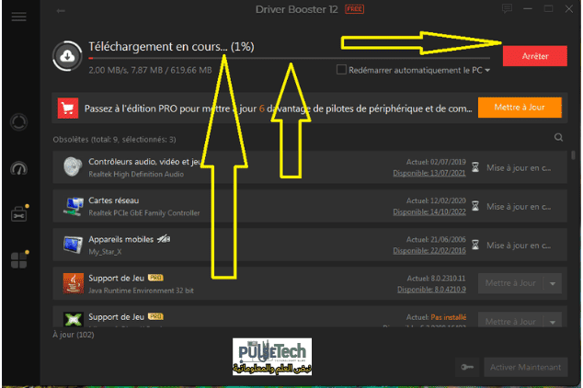The height and width of the screenshot is (388, 583).
Task: Open the Action Center grid icon
Action: tap(18, 260)
